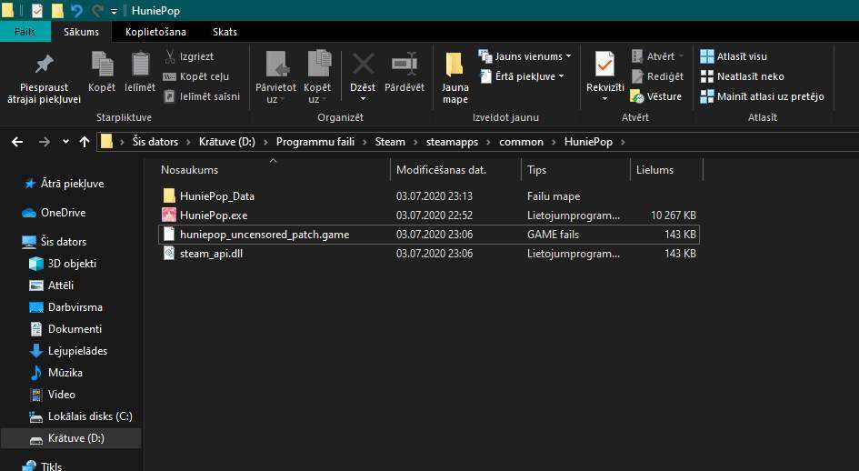Go up one folder level
This screenshot has width=859, height=471.
coord(85,142)
